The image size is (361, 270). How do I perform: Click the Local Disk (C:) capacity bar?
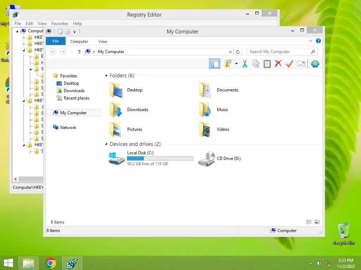pyautogui.click(x=160, y=159)
